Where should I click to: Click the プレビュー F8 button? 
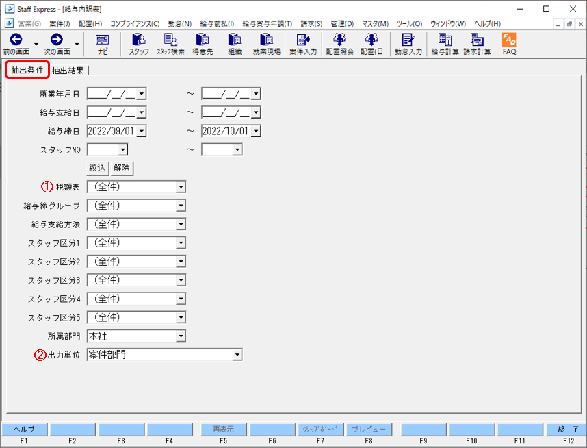click(x=369, y=430)
